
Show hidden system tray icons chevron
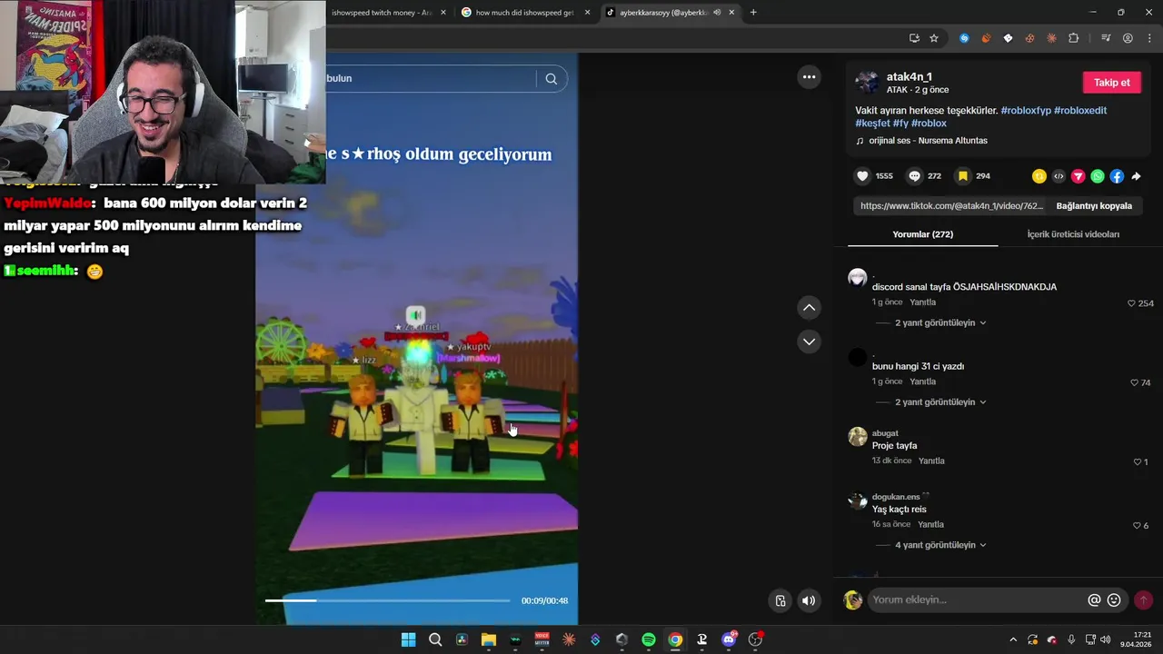coord(1013,639)
